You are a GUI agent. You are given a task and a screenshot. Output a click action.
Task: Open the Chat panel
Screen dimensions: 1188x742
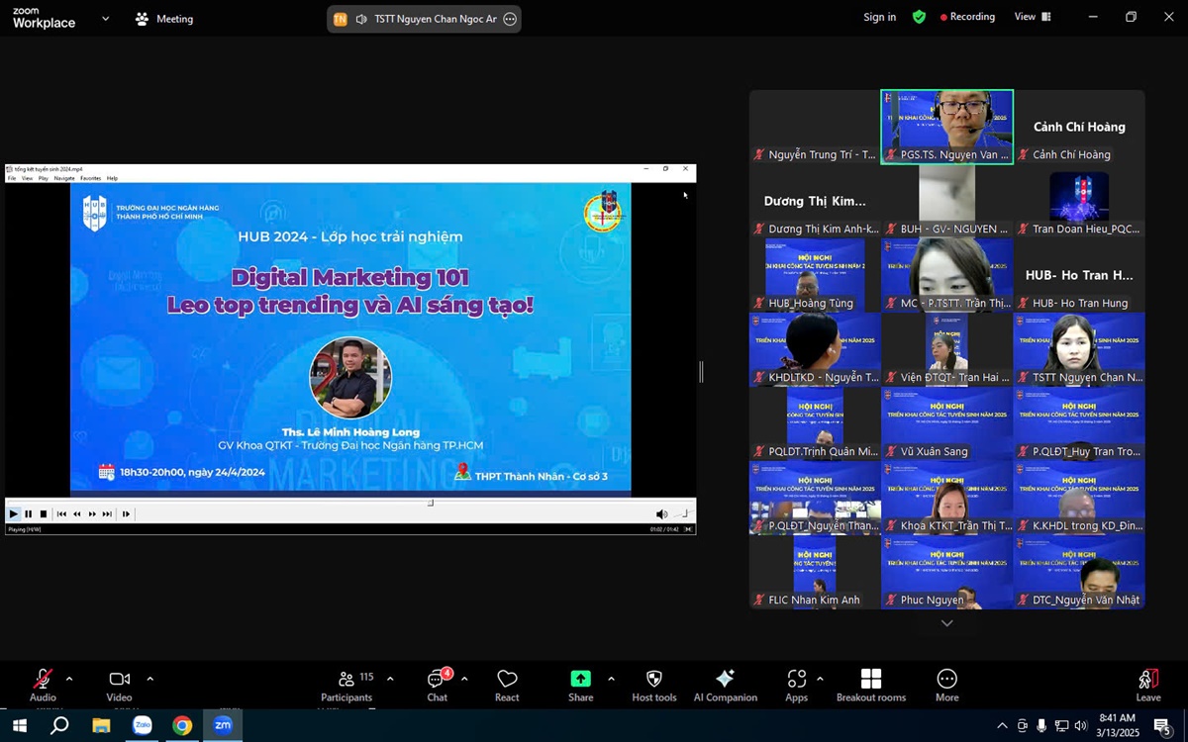tap(437, 685)
